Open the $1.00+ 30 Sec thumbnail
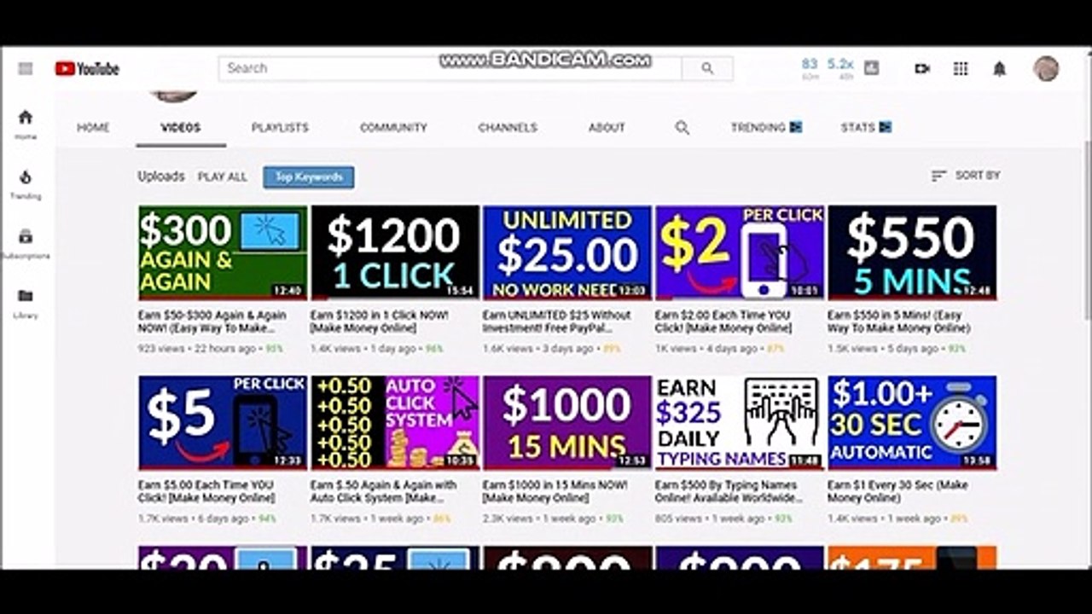 click(x=912, y=422)
